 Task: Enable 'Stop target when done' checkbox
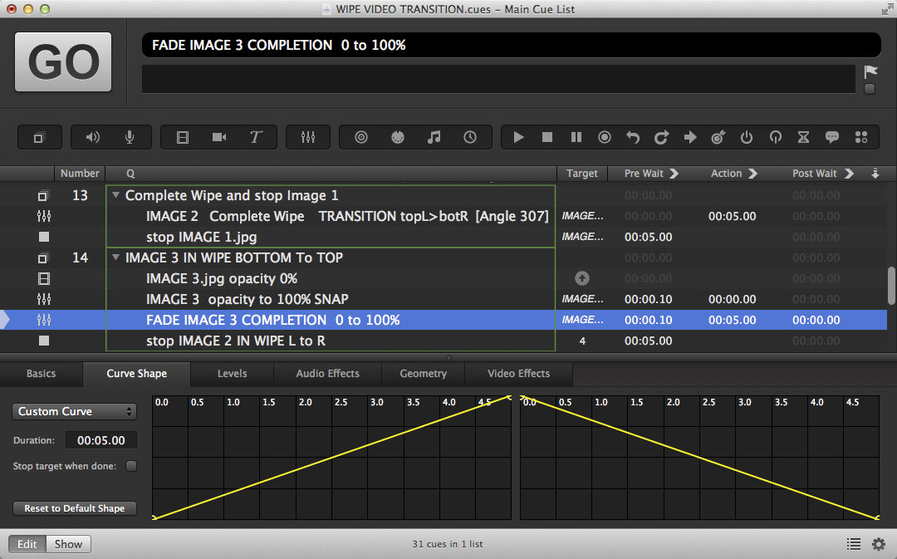coord(131,466)
